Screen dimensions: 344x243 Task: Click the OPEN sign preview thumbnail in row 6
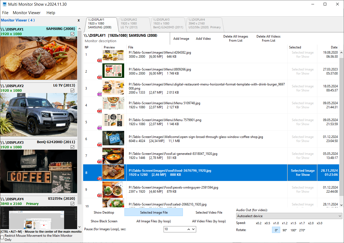[x=113, y=138]
